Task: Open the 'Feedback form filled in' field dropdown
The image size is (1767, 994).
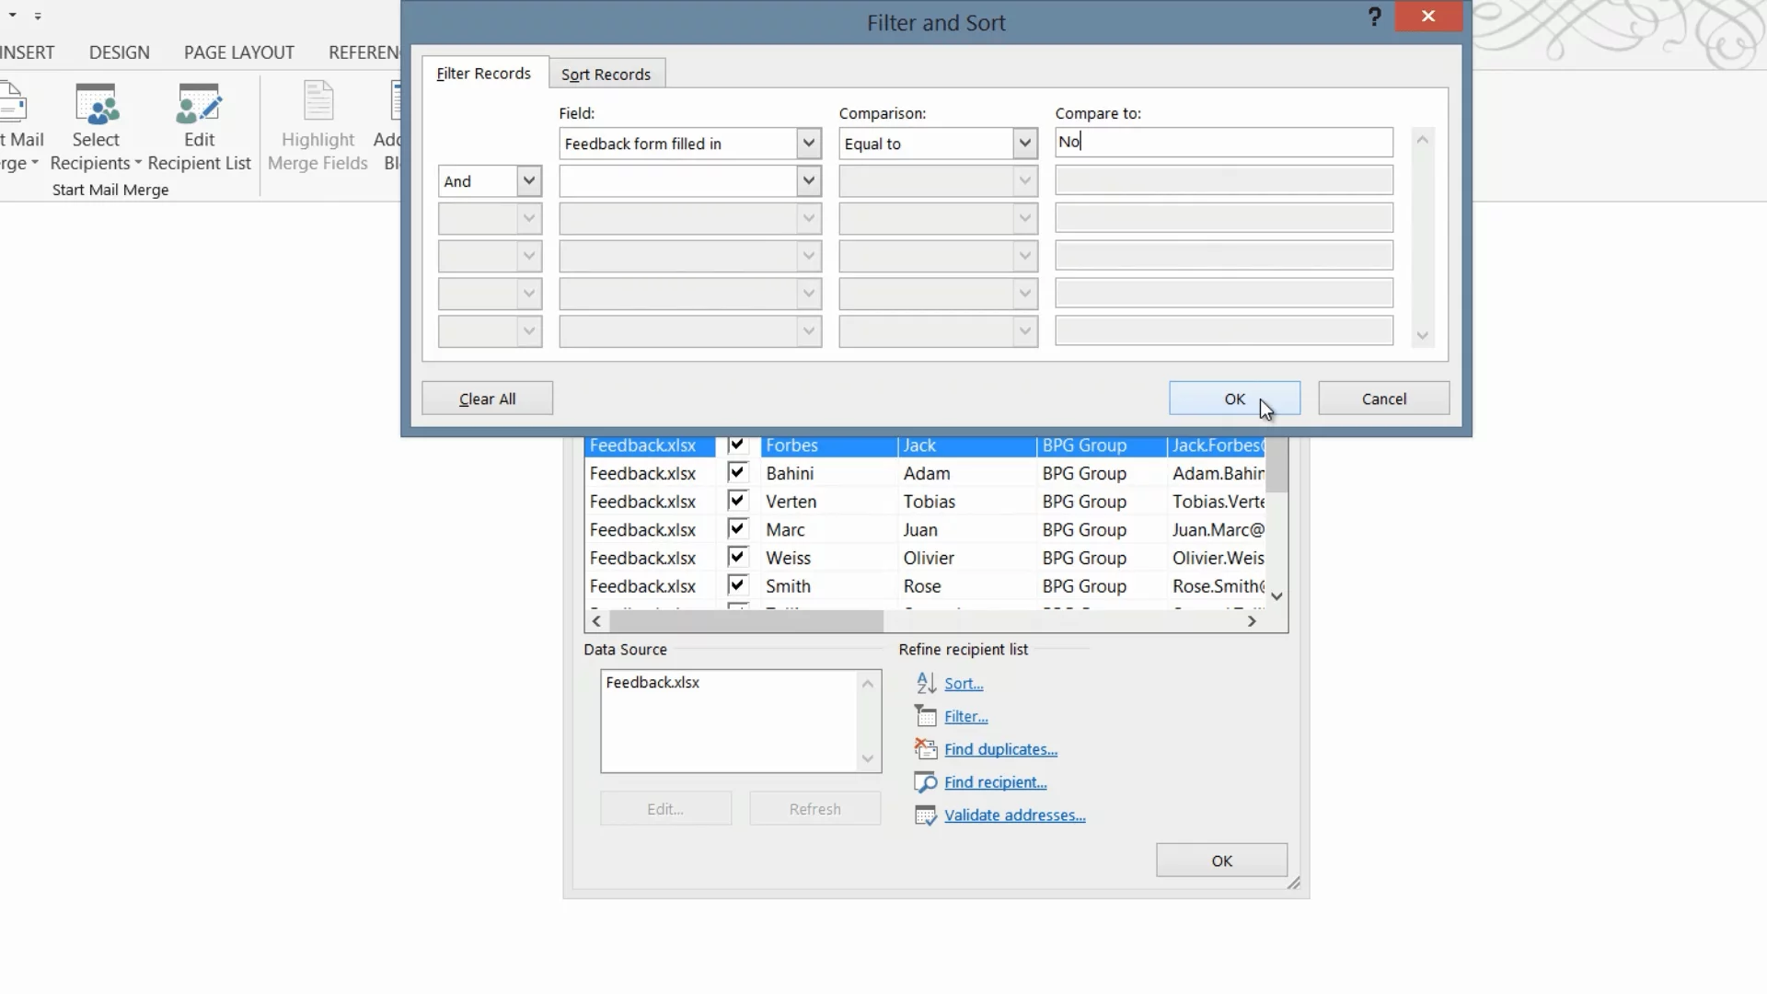Action: pos(808,144)
